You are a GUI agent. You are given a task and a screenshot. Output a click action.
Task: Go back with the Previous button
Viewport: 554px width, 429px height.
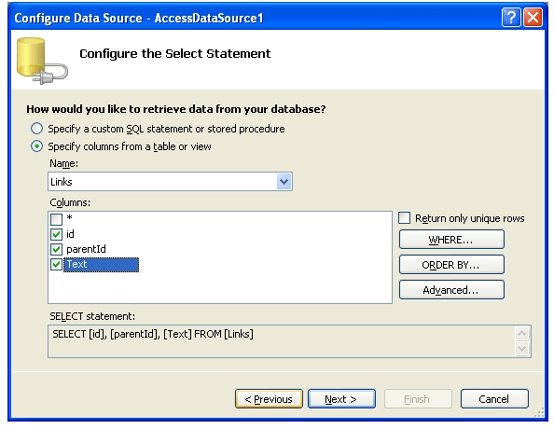coord(269,399)
